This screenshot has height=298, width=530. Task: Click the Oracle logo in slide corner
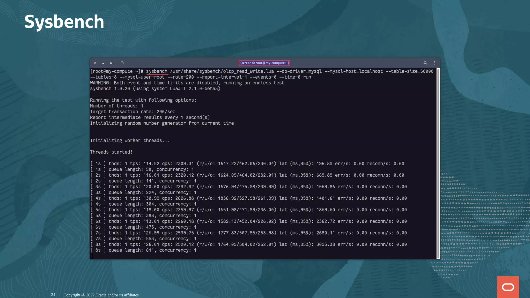click(508, 287)
